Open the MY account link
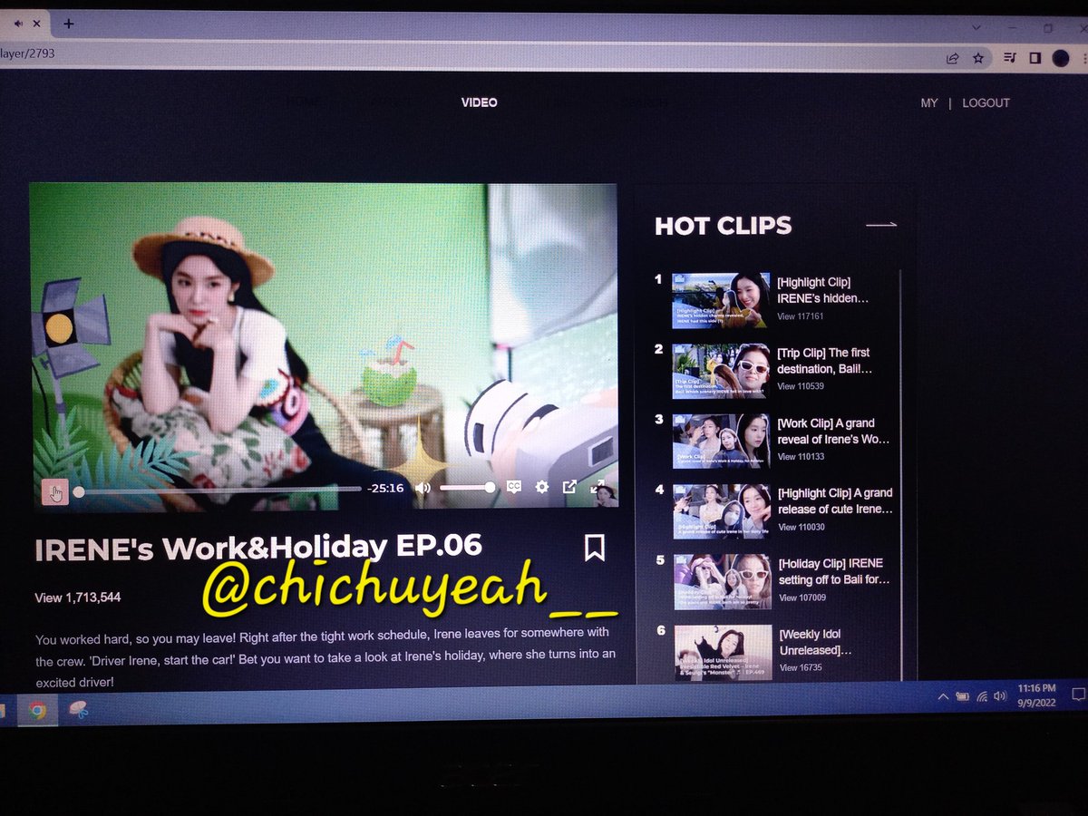 pos(929,103)
